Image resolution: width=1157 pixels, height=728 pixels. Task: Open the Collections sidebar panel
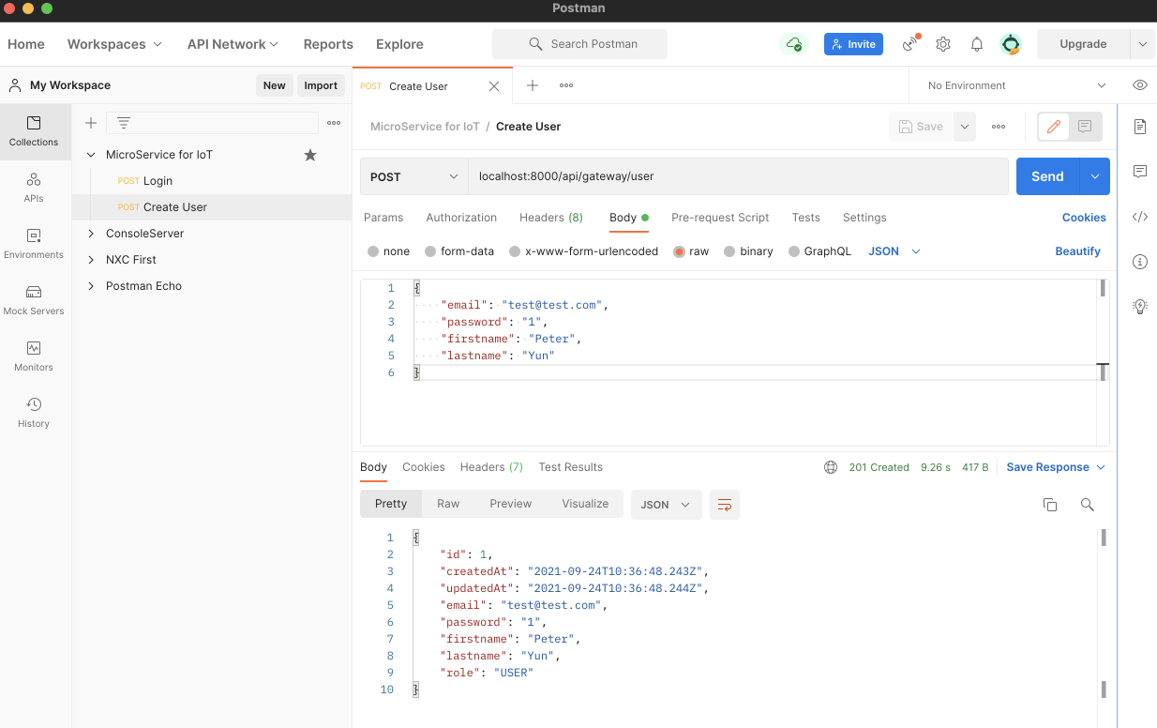pos(34,131)
